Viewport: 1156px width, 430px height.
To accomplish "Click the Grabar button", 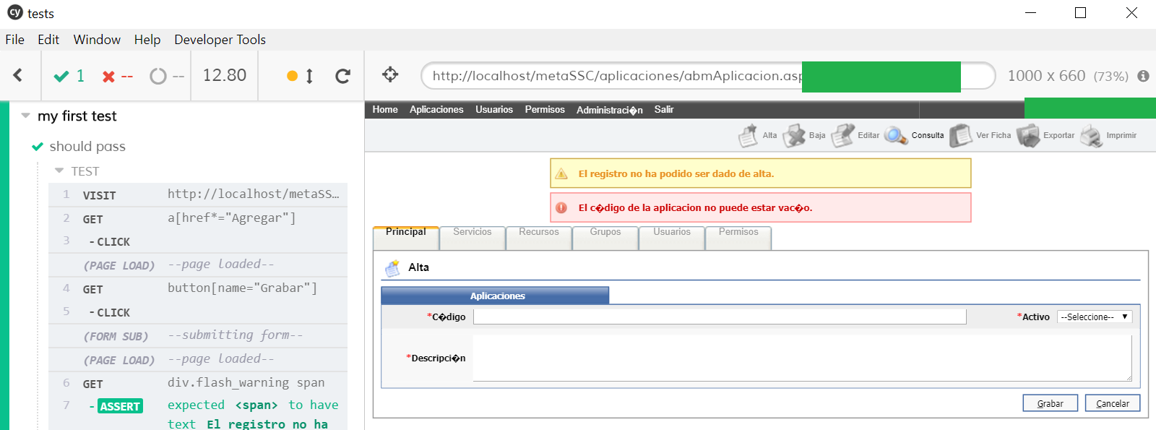I will [x=1050, y=403].
